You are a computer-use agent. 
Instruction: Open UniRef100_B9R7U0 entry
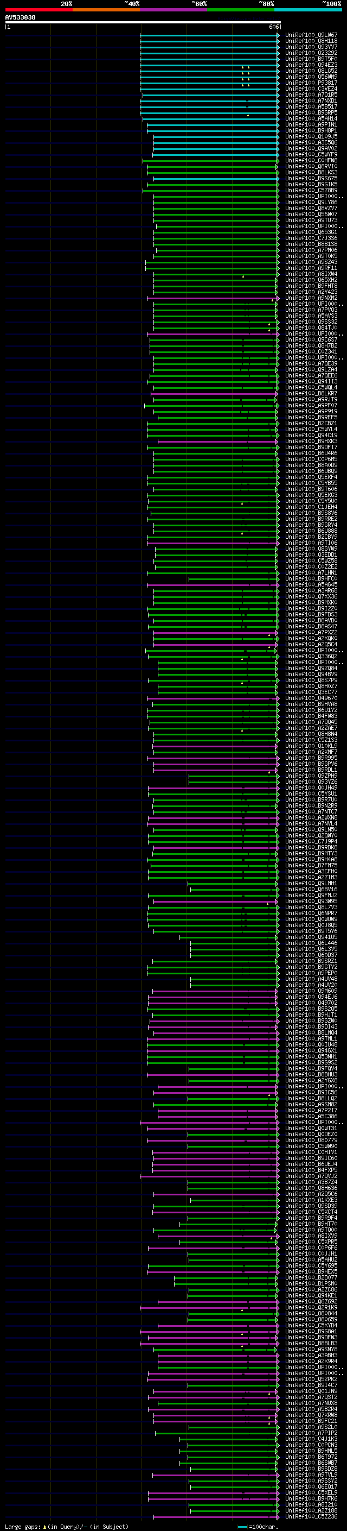(x=311, y=799)
